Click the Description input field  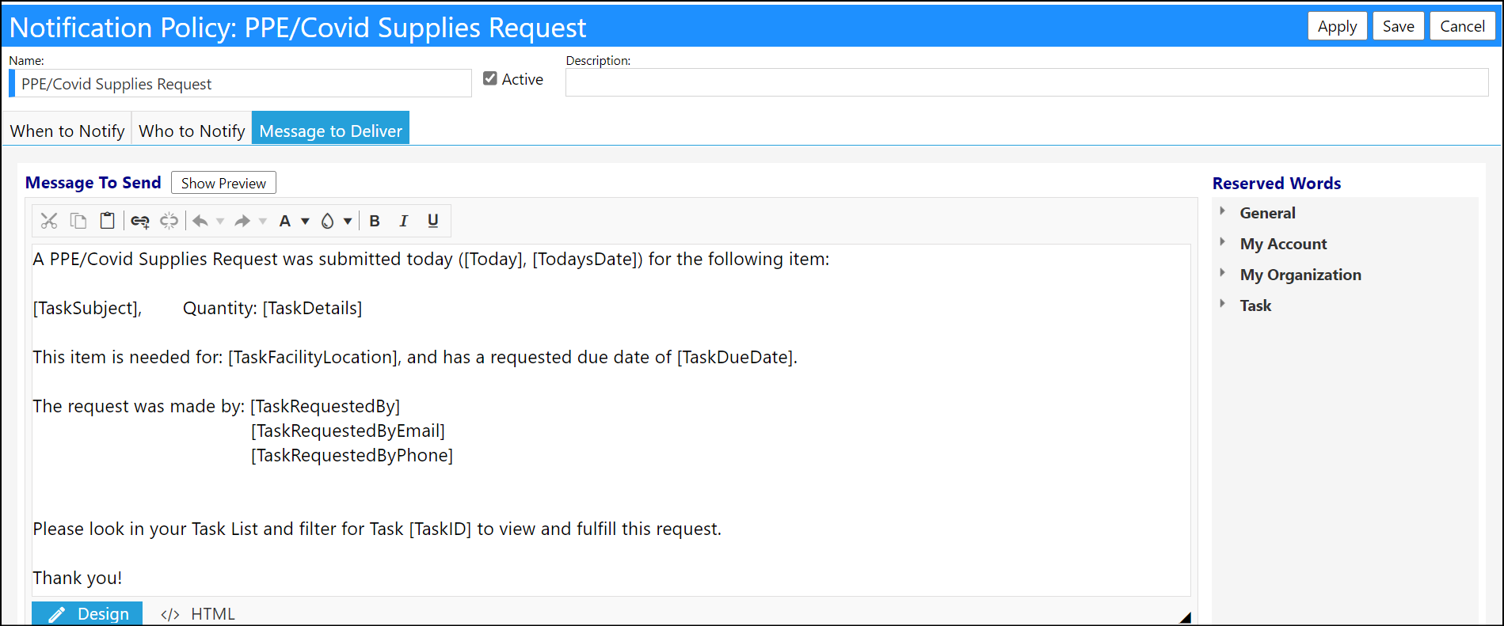click(x=1026, y=82)
